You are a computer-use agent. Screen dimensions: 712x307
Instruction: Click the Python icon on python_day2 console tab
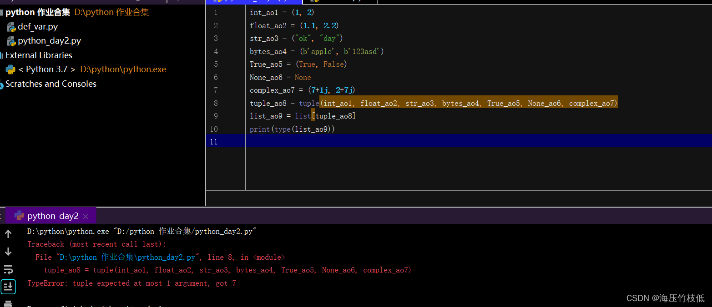[x=19, y=216]
